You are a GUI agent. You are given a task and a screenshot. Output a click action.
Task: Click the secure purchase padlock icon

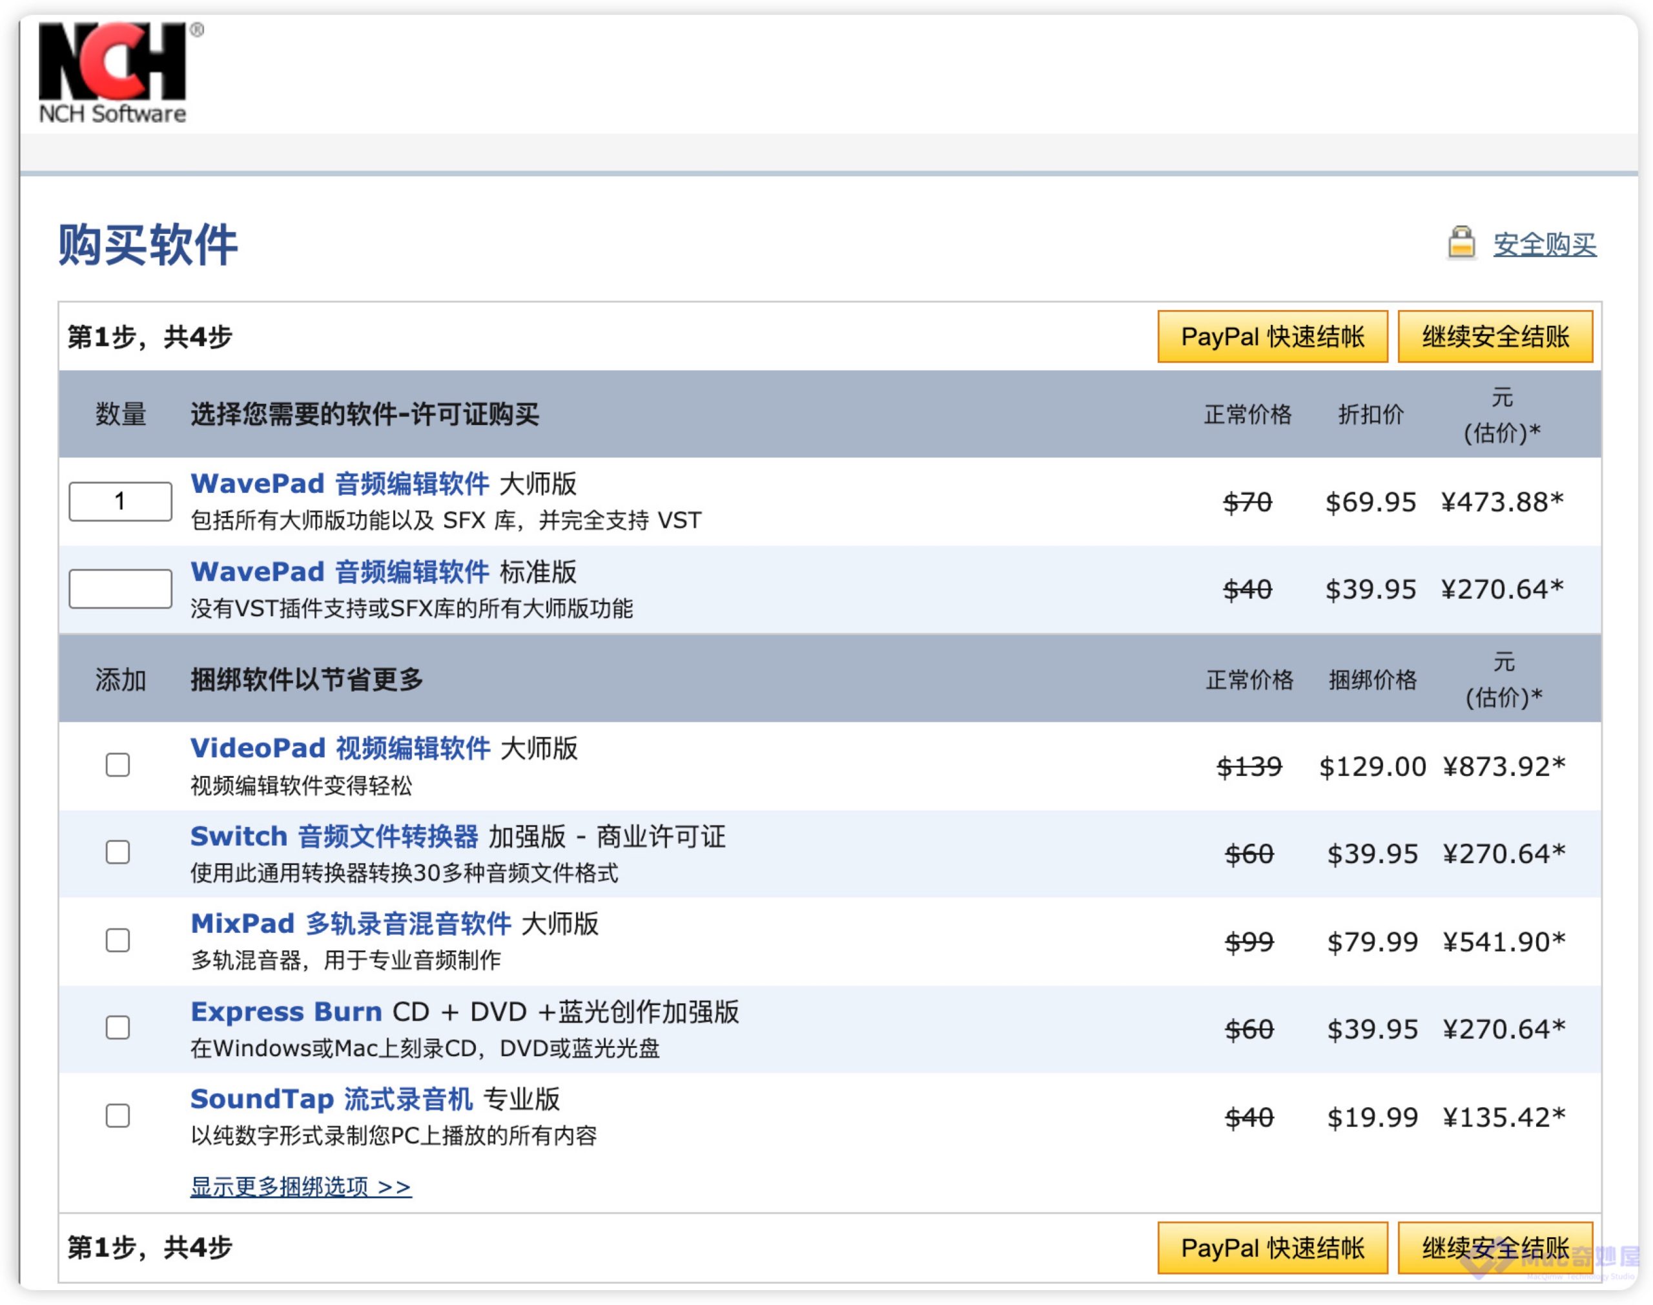coord(1461,243)
